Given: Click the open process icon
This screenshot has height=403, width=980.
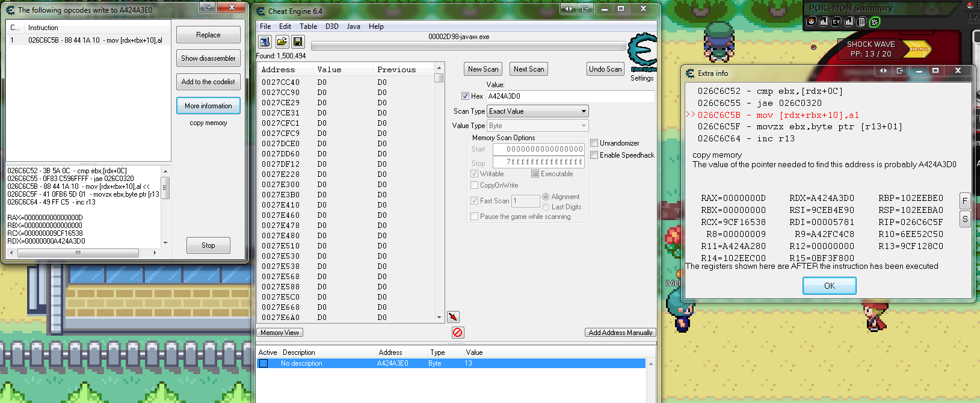Looking at the screenshot, I should coord(265,42).
